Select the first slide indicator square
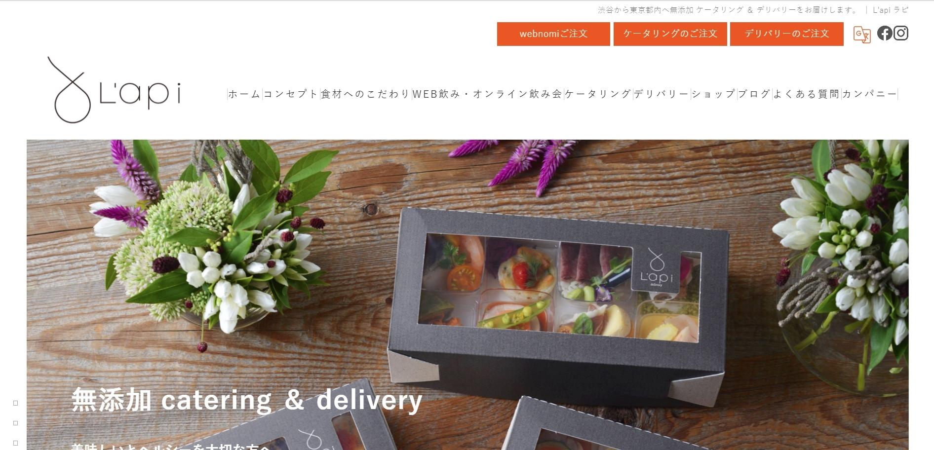The width and height of the screenshot is (934, 450). click(15, 403)
